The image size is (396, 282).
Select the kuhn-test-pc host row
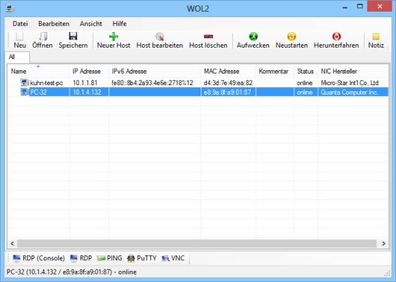point(198,82)
